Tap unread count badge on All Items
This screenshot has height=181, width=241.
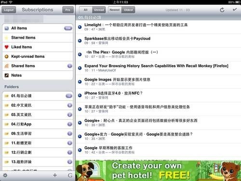point(68,28)
